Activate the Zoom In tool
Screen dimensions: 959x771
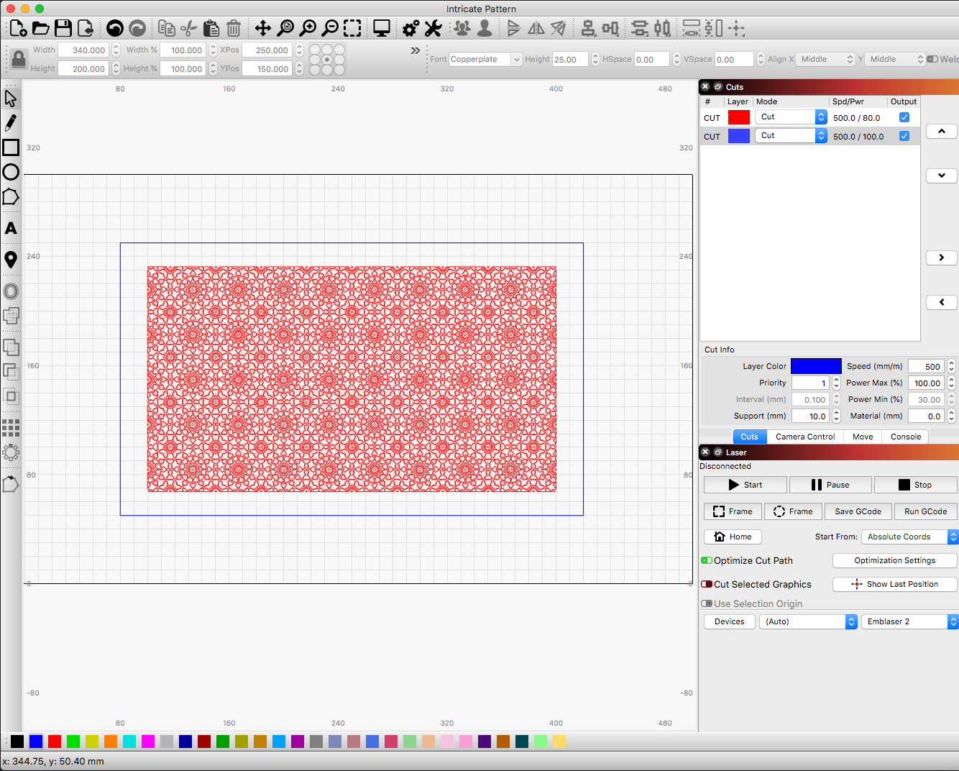coord(308,28)
